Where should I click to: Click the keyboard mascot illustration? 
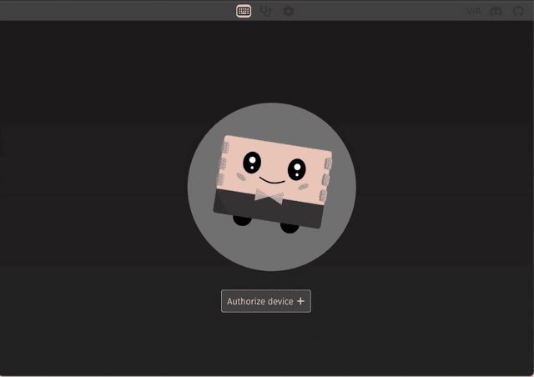272,187
